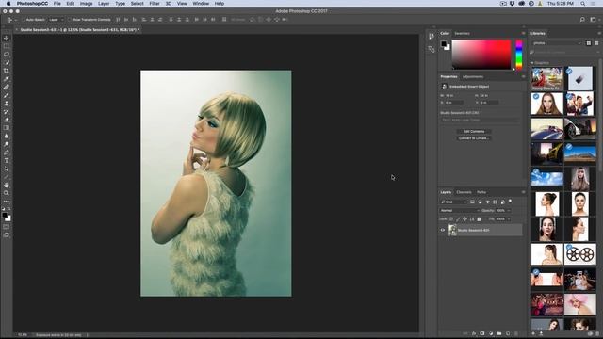This screenshot has width=603, height=339.
Task: Select the Healing Brush tool
Action: click(7, 87)
